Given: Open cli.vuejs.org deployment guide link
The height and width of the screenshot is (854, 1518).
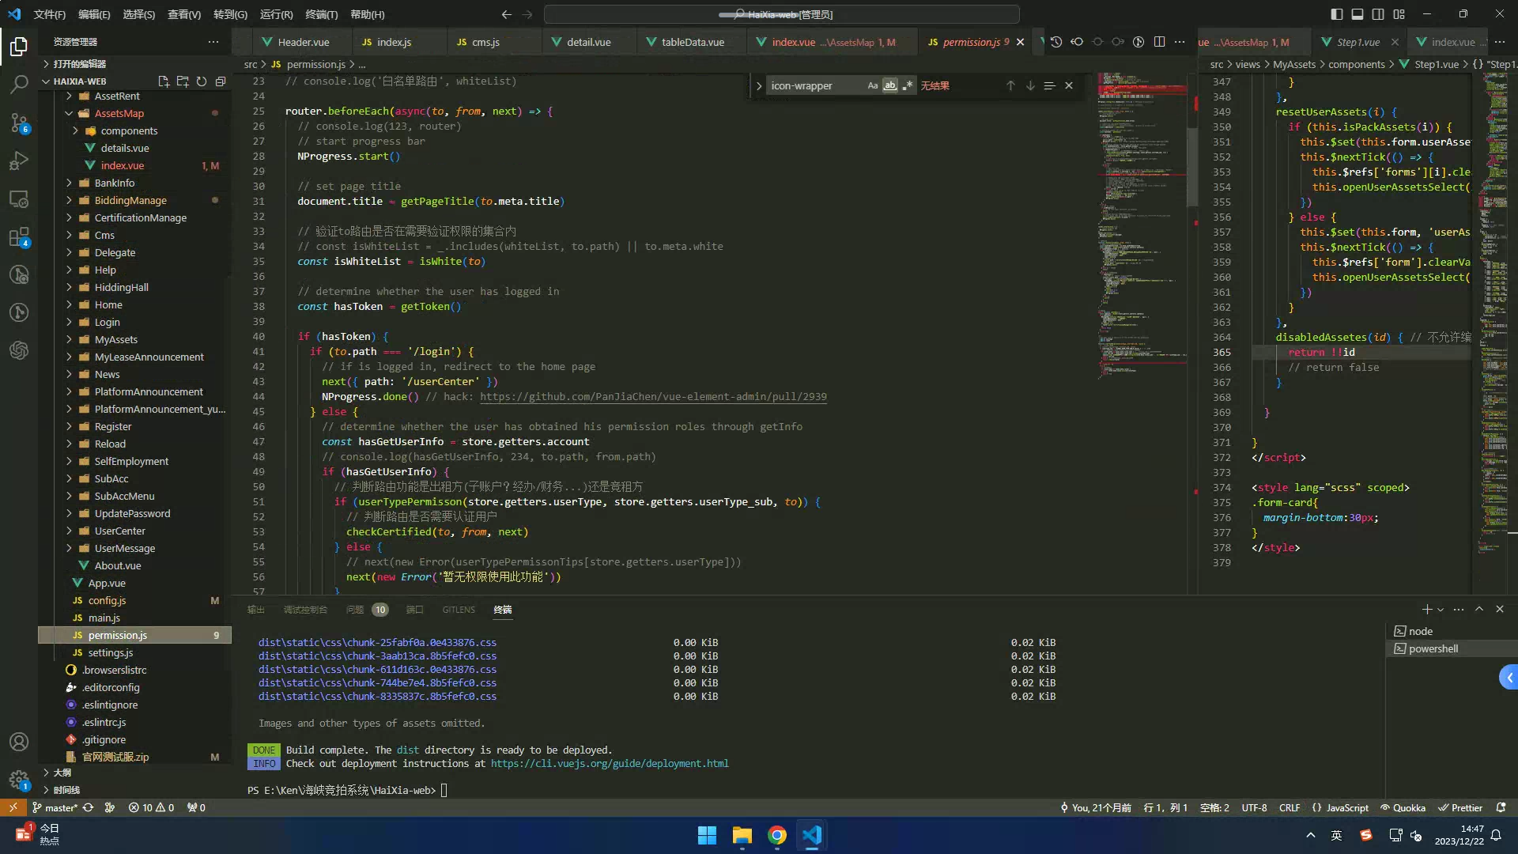Looking at the screenshot, I should [x=610, y=764].
